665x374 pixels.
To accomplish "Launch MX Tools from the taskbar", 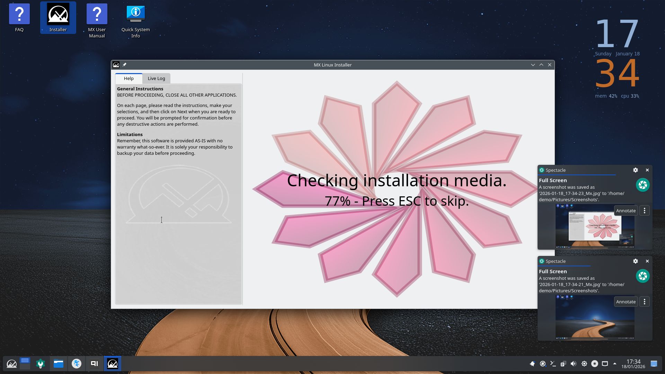I will coord(41,364).
